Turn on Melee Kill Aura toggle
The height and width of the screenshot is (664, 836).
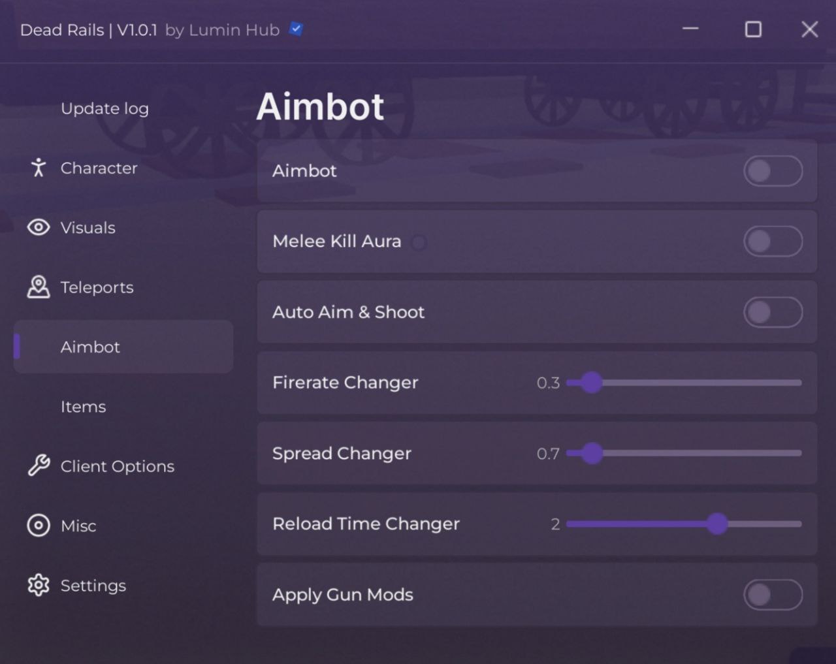coord(773,242)
